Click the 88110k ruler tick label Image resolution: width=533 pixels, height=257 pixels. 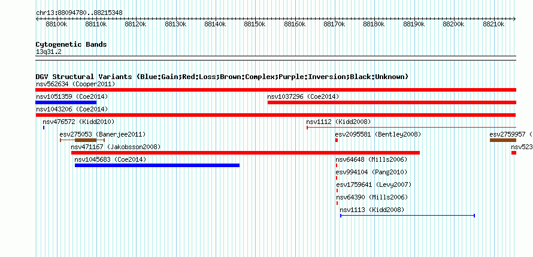click(96, 24)
